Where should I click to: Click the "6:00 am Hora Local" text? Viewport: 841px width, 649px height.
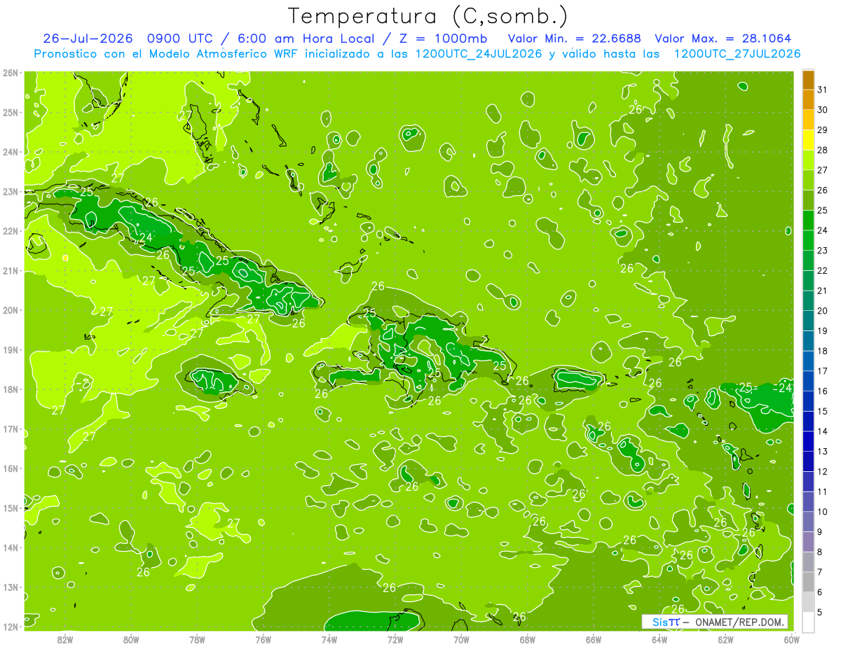[x=308, y=39]
